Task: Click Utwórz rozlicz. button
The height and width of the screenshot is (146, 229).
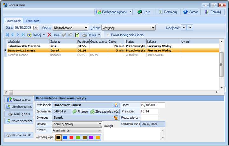Action: click(x=19, y=107)
